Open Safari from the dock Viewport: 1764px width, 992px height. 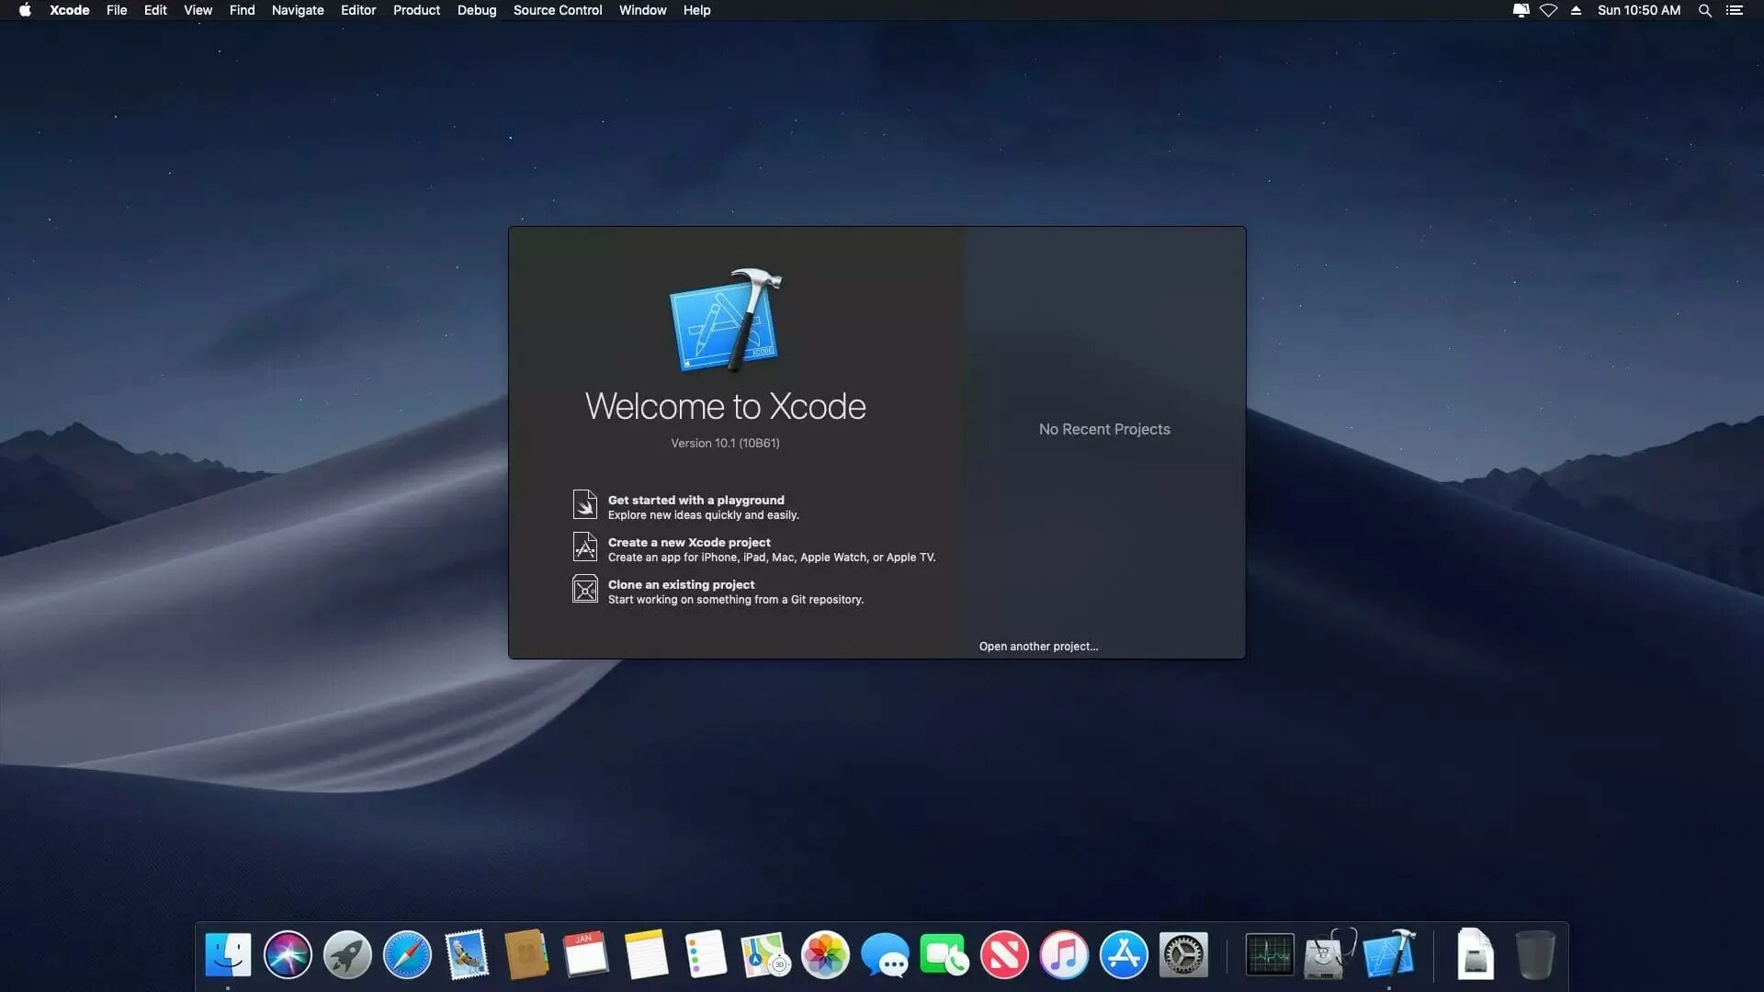coord(407,954)
